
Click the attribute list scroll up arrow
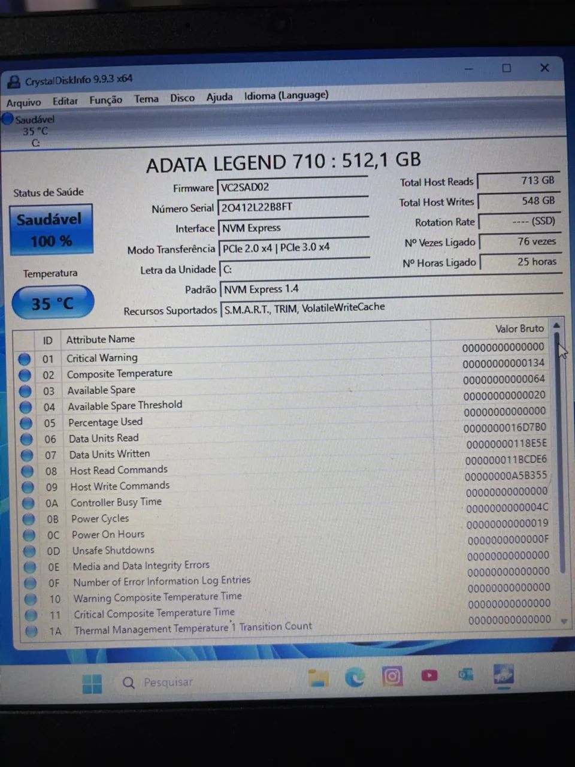[x=556, y=325]
